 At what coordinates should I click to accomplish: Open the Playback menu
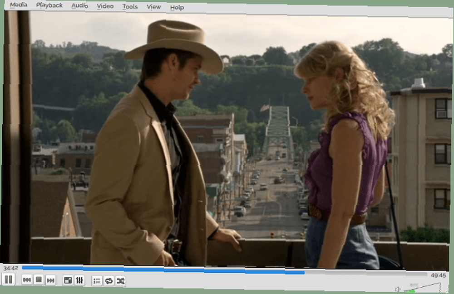pyautogui.click(x=49, y=5)
